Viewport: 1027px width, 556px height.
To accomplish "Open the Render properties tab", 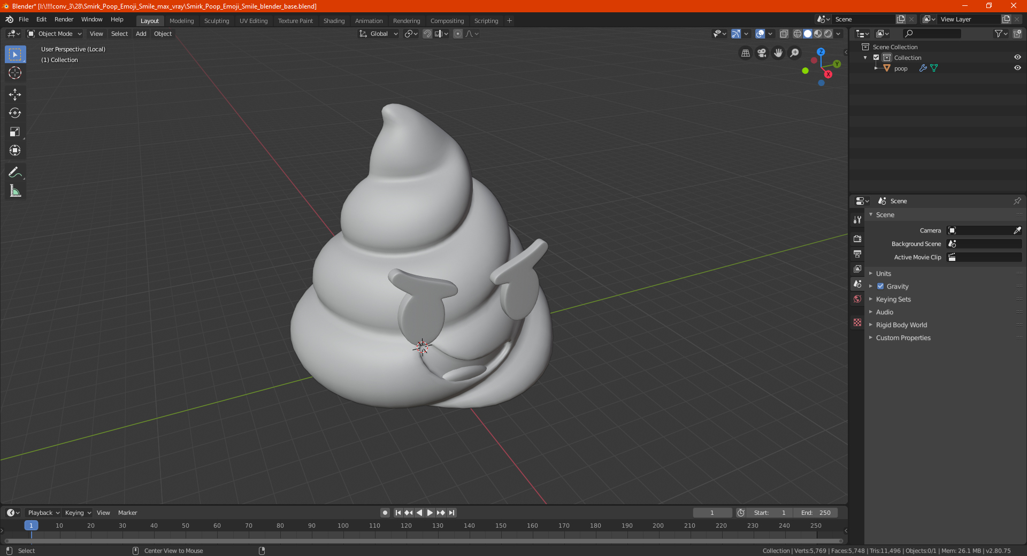I will pos(857,239).
